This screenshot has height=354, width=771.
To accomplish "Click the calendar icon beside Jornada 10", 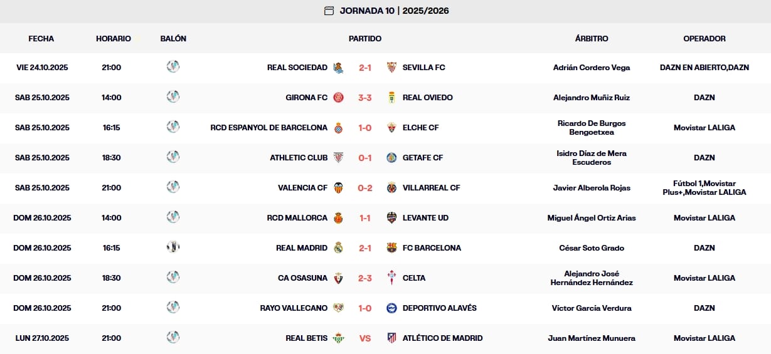I will pyautogui.click(x=329, y=11).
